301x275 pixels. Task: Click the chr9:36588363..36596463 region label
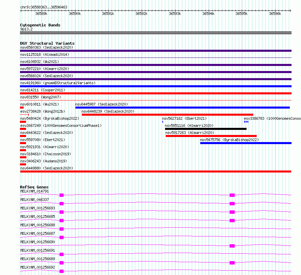(x=44, y=7)
